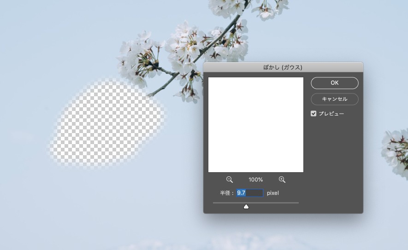The width and height of the screenshot is (408, 250).
Task: Click the zoom in magnifier icon
Action: point(282,180)
